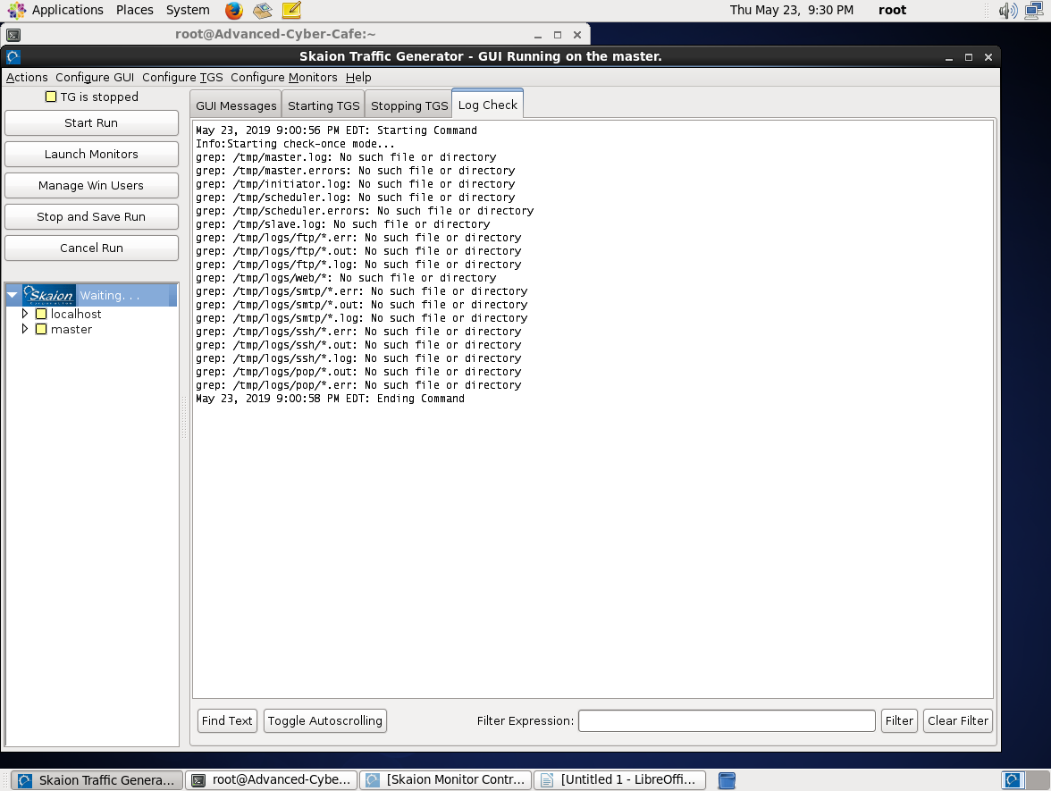
Task: Expand the localhost tree node
Action: point(25,314)
